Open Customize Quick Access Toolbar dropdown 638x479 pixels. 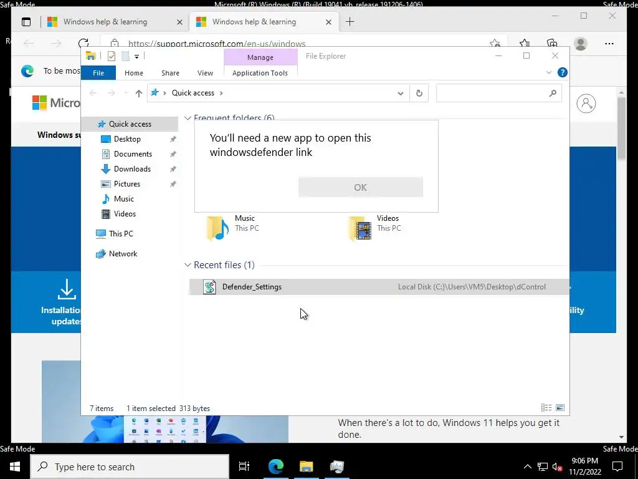click(x=136, y=57)
